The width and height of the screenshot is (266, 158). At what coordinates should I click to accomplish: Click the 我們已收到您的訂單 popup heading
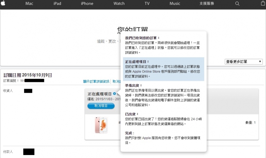(x=142, y=38)
